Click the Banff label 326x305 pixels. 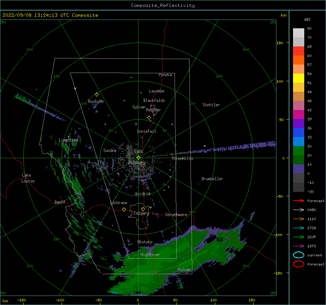point(60,202)
